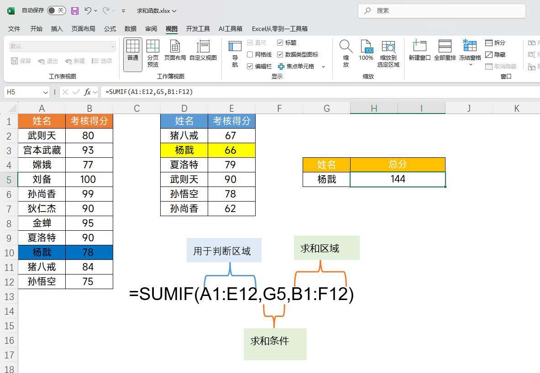Screen dimensions: 540x373
Task: Open the Navigation (导航) pane
Action: click(x=235, y=54)
